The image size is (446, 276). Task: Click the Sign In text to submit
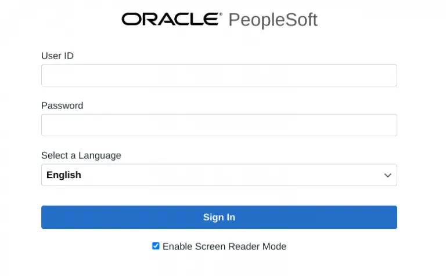coord(219,217)
